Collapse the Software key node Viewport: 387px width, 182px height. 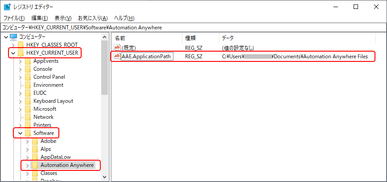pyautogui.click(x=20, y=133)
